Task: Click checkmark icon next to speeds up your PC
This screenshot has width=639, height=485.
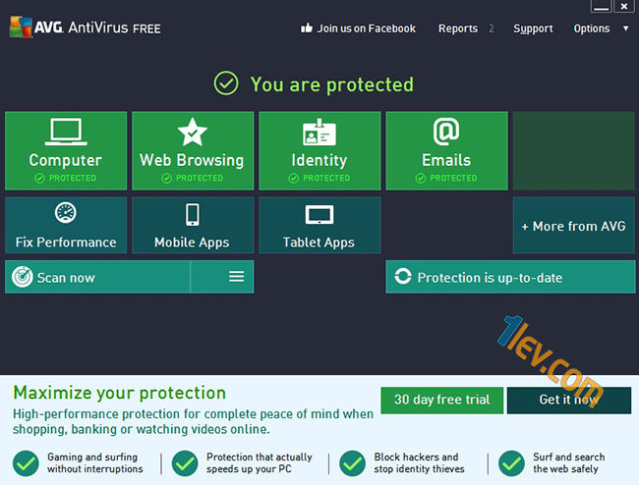Action: point(185,463)
